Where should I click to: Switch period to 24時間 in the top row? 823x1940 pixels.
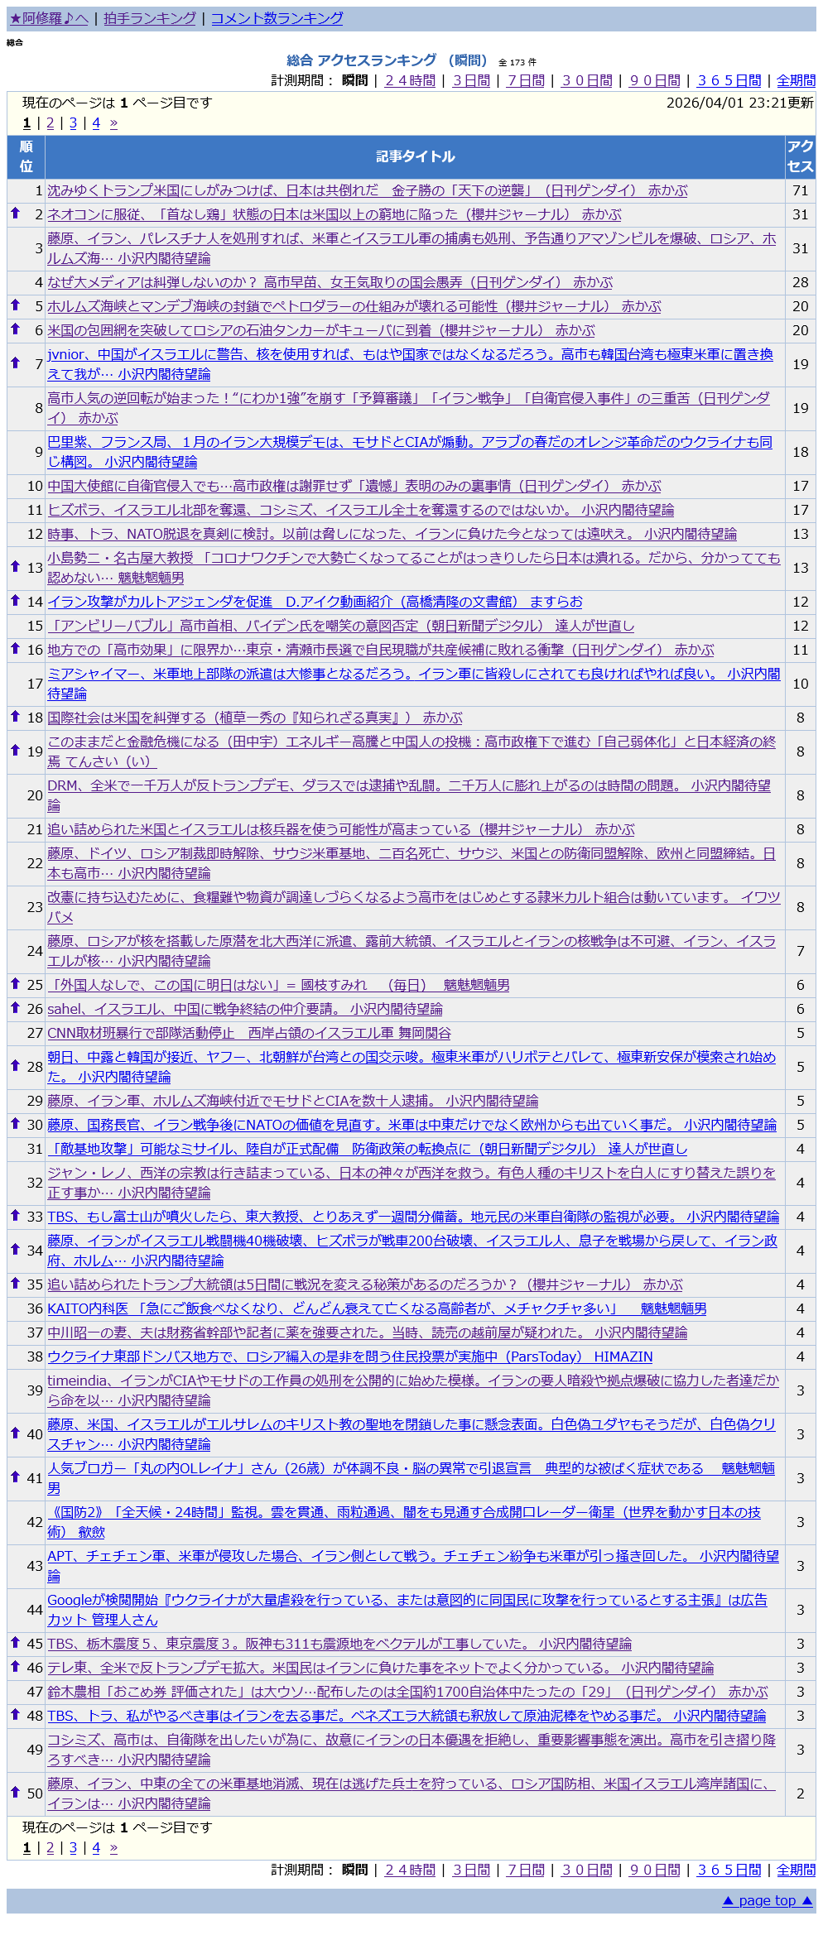(410, 80)
